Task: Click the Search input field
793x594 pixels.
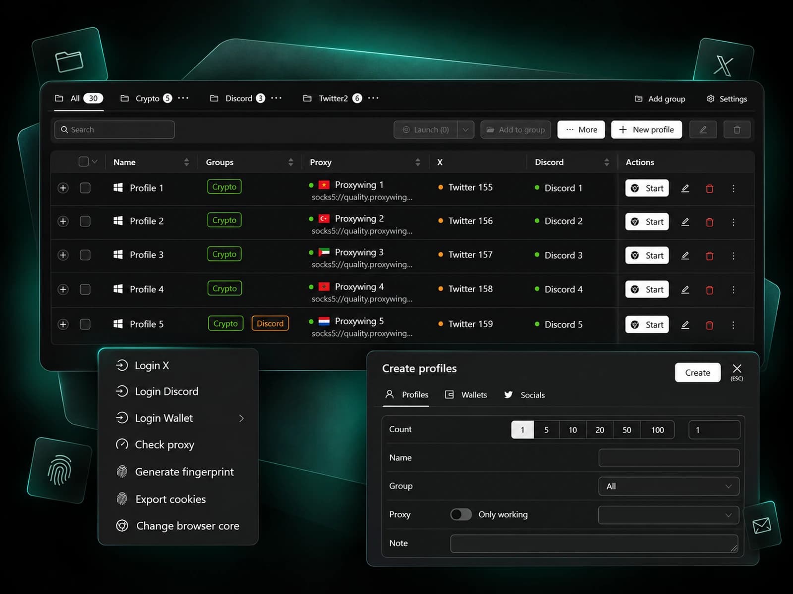Action: click(x=114, y=130)
